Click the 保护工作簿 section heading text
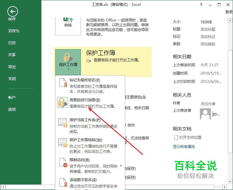 click(101, 53)
